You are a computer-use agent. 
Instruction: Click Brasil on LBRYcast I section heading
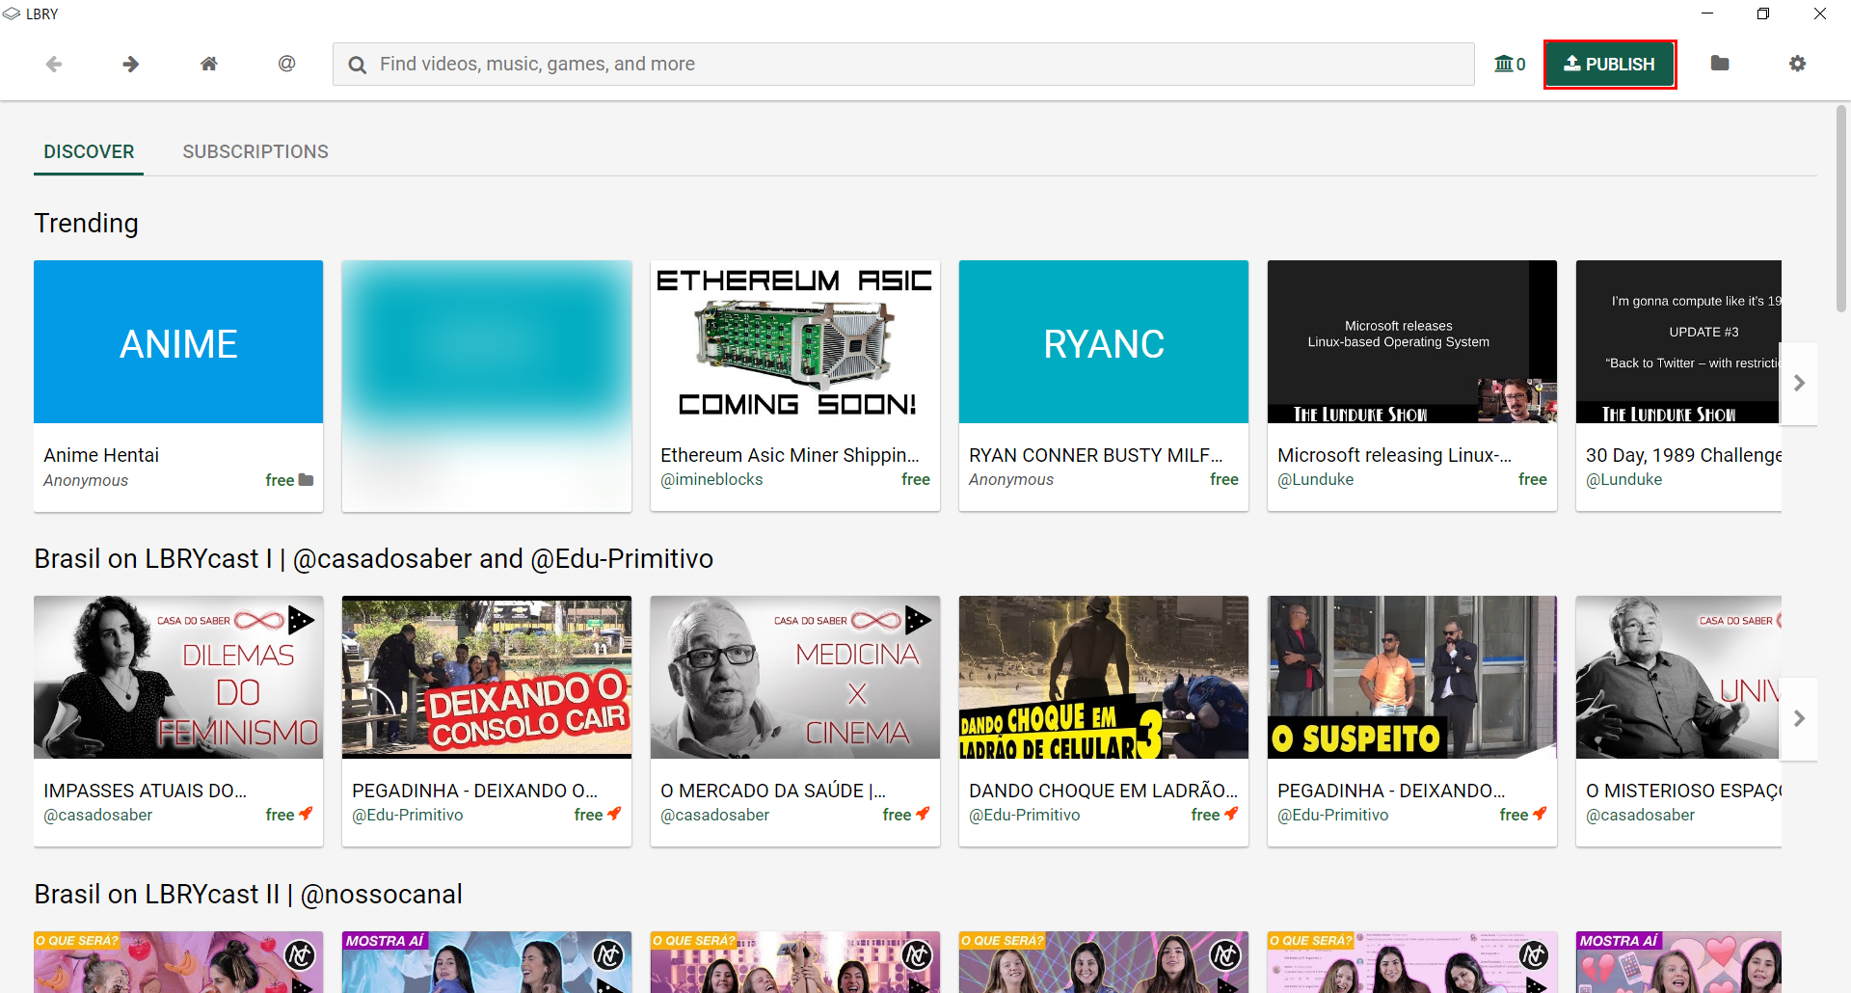pyautogui.click(x=374, y=559)
